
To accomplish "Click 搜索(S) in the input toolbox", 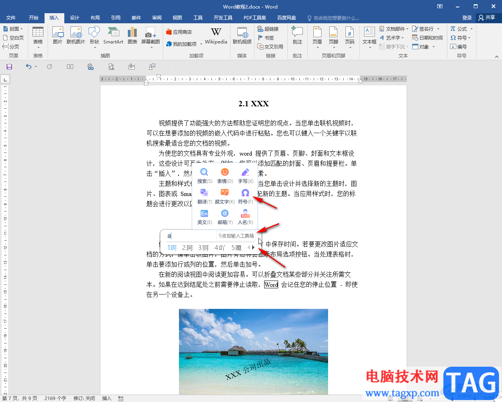I will coord(205,176).
